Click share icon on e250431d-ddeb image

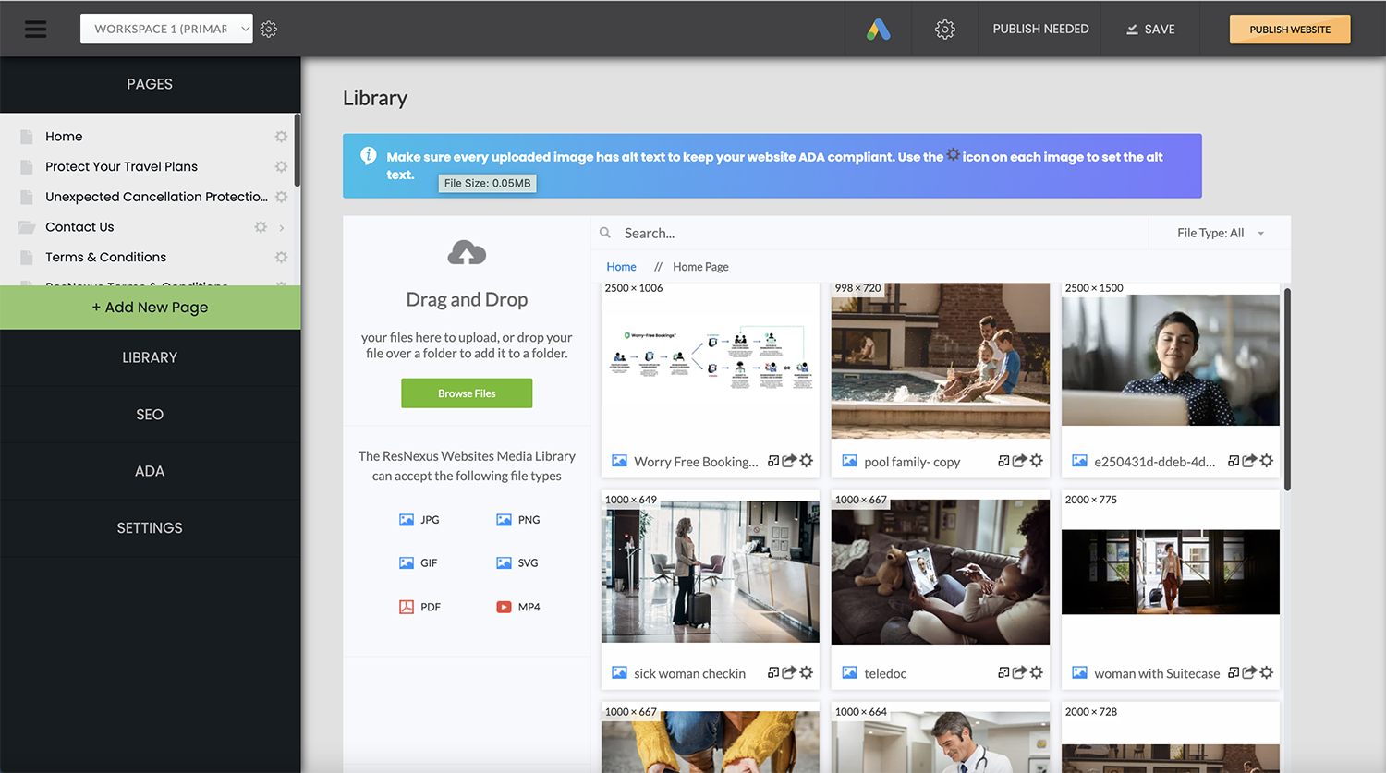click(1249, 461)
